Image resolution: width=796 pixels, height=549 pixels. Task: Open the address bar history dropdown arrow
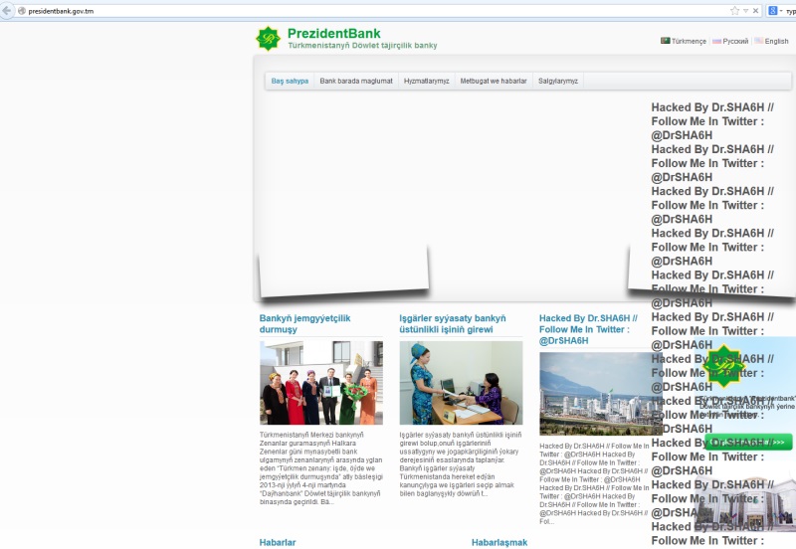(745, 11)
